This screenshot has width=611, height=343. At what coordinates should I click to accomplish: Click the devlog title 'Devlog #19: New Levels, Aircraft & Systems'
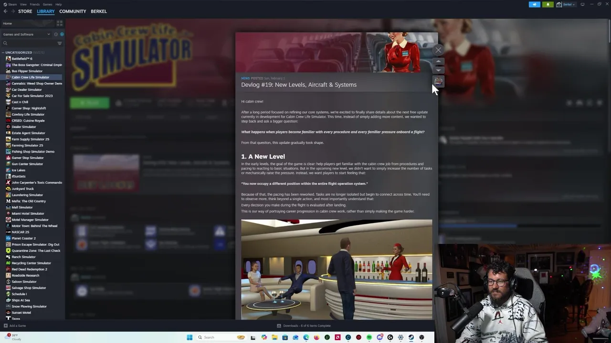(x=299, y=85)
